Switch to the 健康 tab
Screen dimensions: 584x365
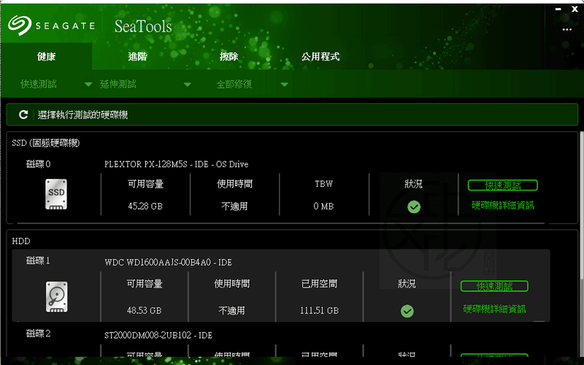coord(46,56)
